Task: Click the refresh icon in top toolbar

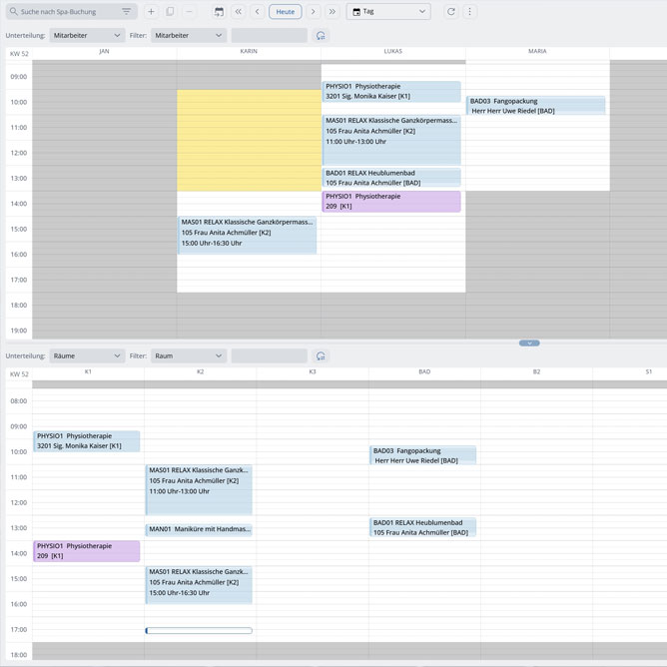Action: [x=451, y=12]
